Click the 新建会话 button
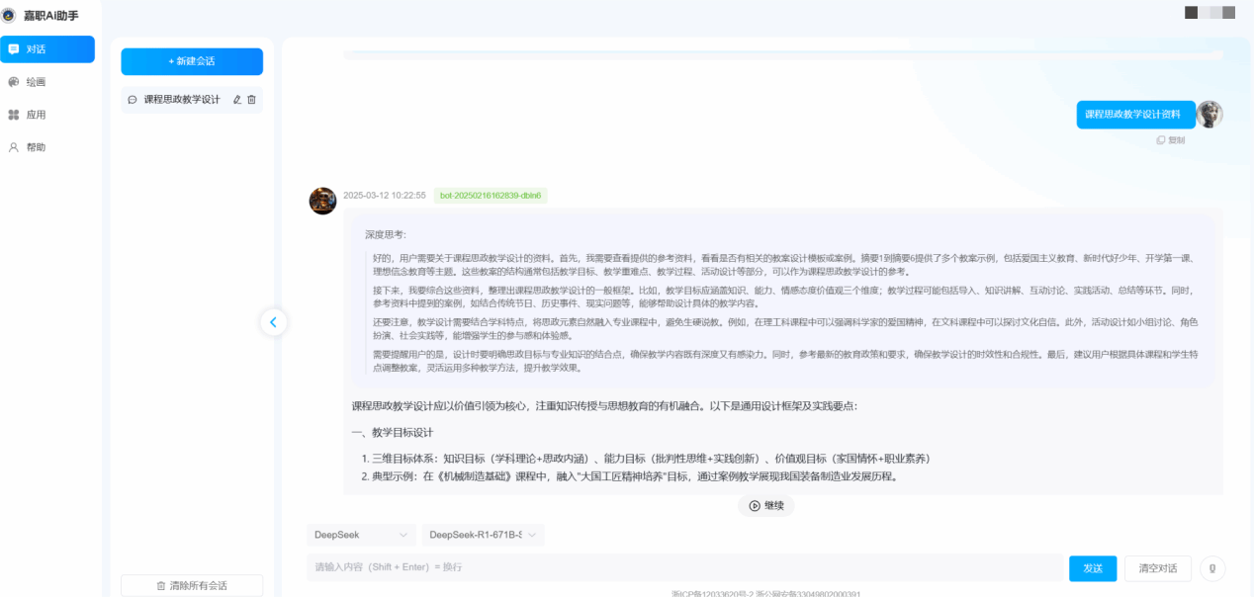Screen dimensions: 1254x597 192,61
